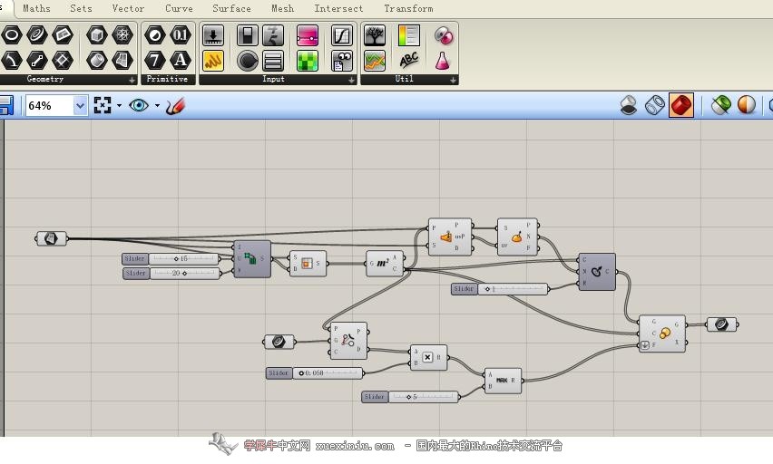Viewport: 773px width, 464px height.
Task: Pick the Control Knob dial icon
Action: point(248,61)
